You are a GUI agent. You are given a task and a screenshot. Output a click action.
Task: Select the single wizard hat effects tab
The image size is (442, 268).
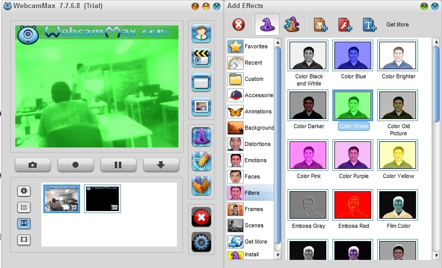point(267,24)
